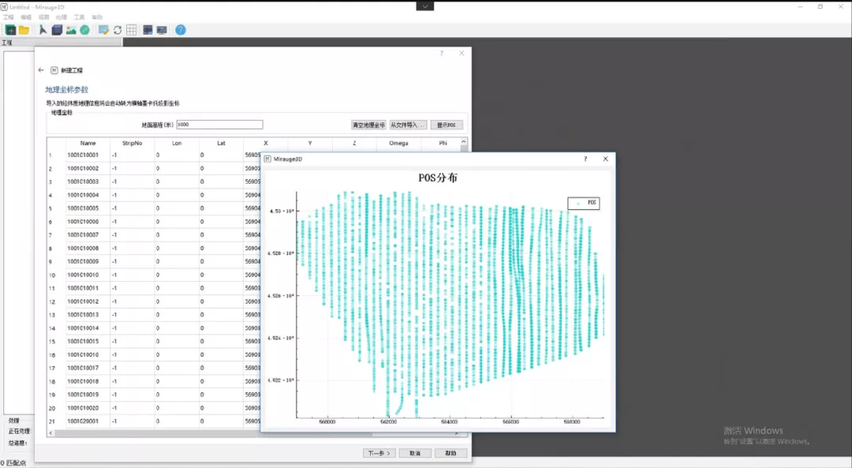This screenshot has height=468, width=852.
Task: Click the back arrow in the wizard dialog
Action: point(41,70)
